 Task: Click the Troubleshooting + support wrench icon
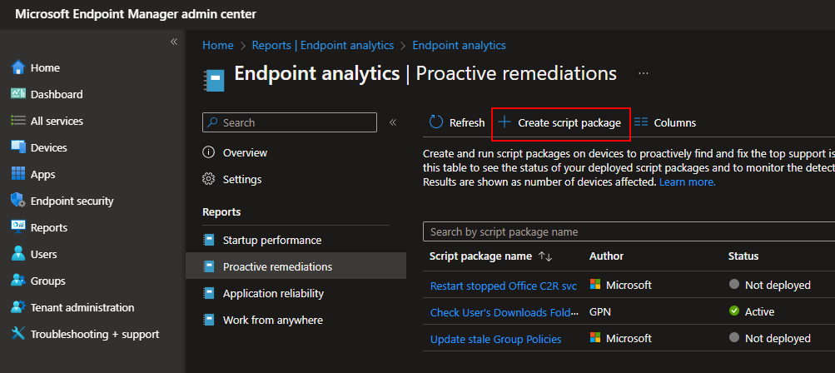(x=18, y=334)
